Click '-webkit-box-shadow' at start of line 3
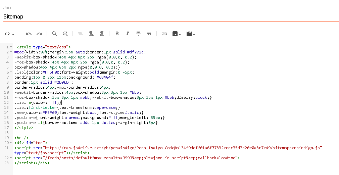Screen dimensions: 339x175 click(x=36, y=57)
